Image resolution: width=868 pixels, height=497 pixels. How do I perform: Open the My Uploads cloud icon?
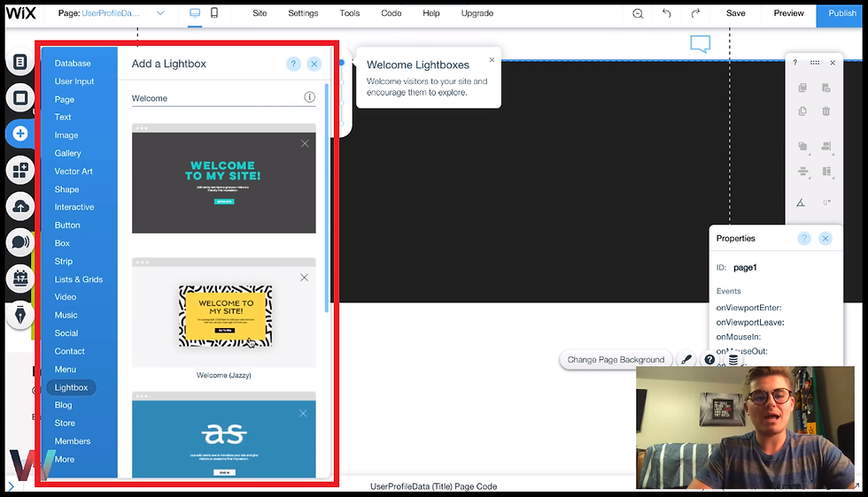click(x=19, y=207)
